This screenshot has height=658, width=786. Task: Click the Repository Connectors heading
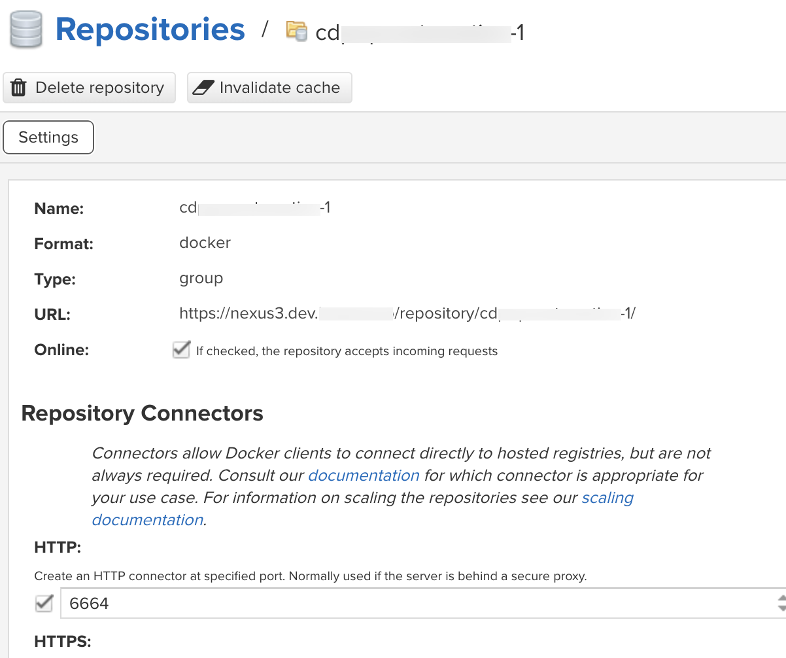coord(143,413)
